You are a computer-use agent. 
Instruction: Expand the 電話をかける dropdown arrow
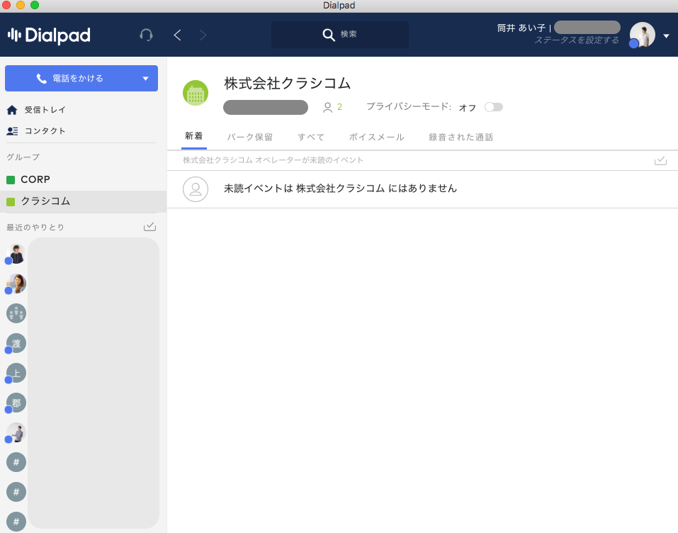[x=146, y=78]
